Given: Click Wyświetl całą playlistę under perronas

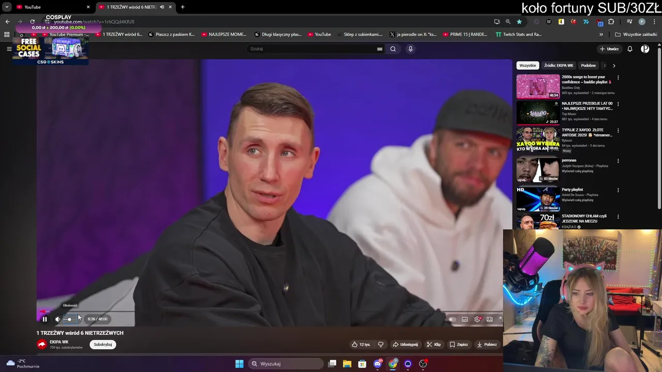Looking at the screenshot, I should (x=578, y=171).
